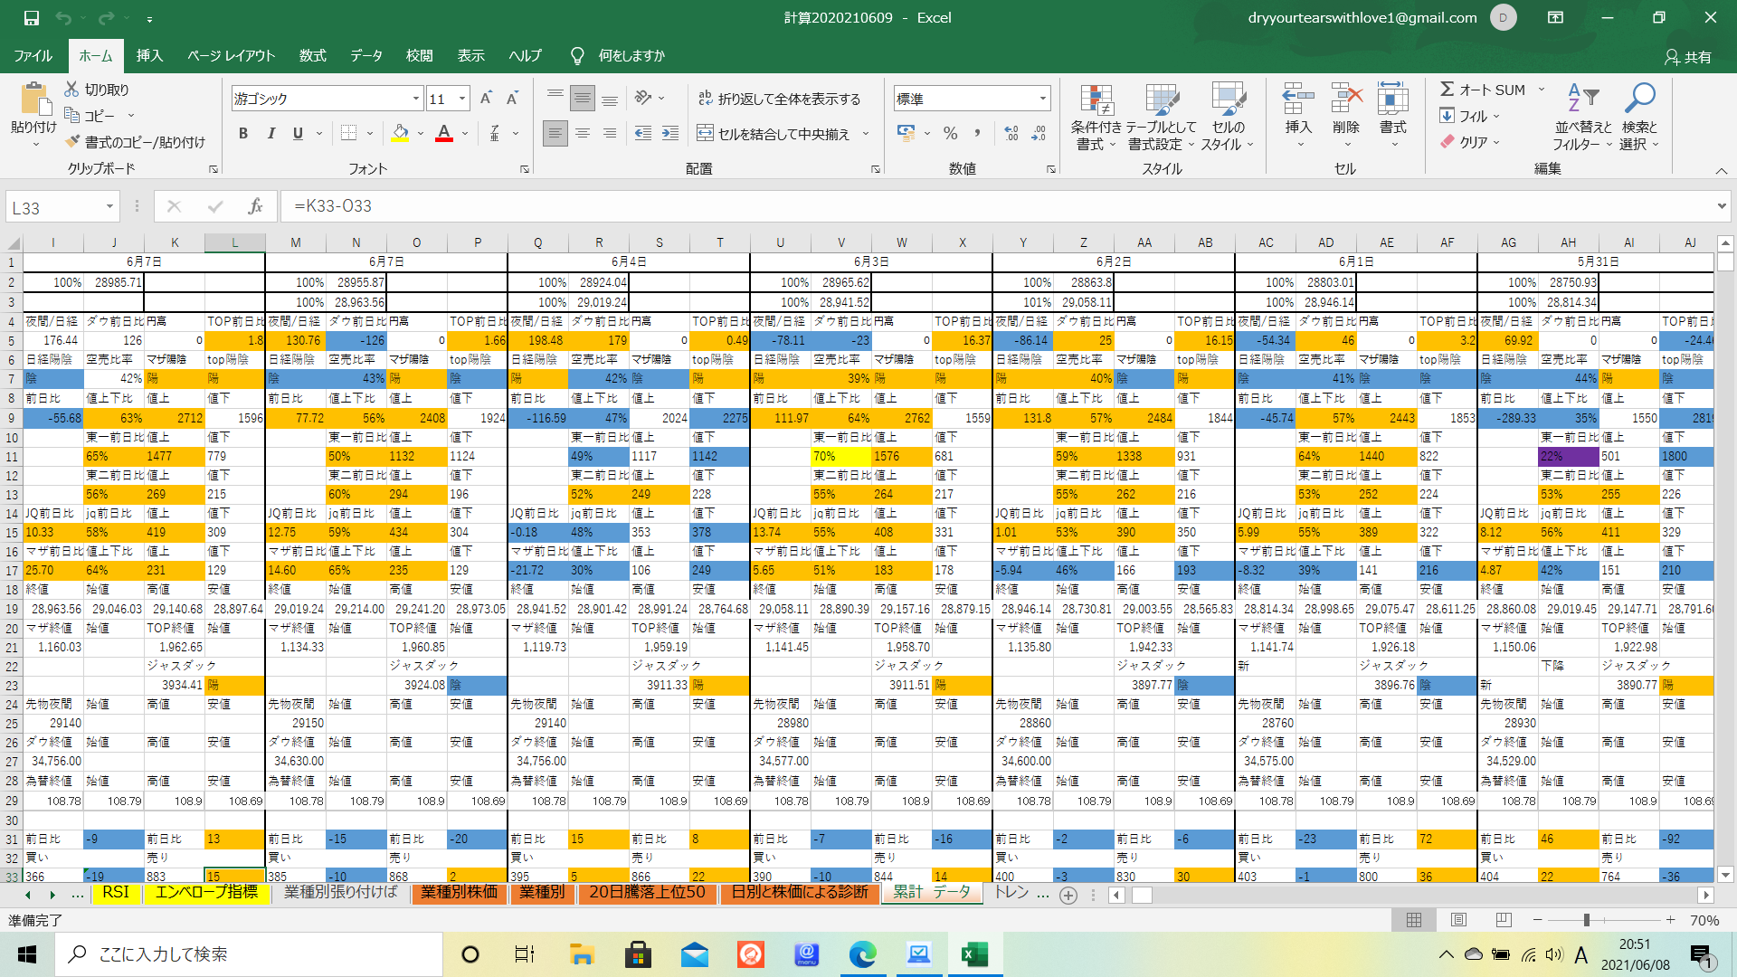Open the Data ribbon tab
Screen dimensions: 1737x977
[x=365, y=55]
